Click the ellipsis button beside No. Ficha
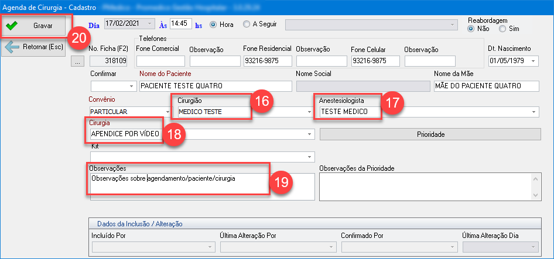The width and height of the screenshot is (554, 259). pos(77,61)
